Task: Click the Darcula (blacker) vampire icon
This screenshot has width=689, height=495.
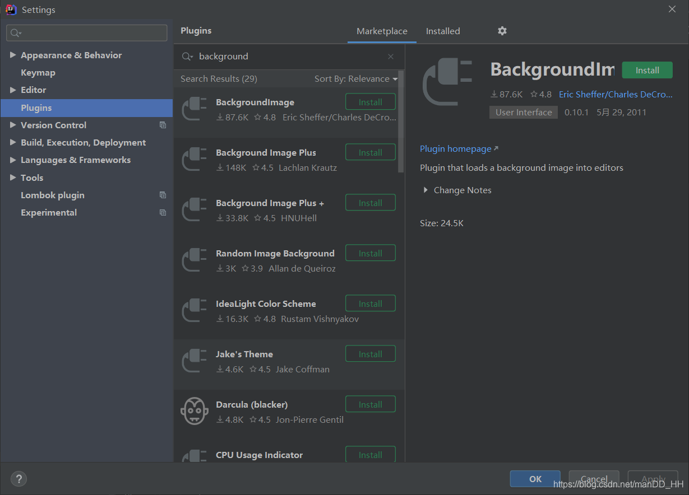Action: coord(195,411)
